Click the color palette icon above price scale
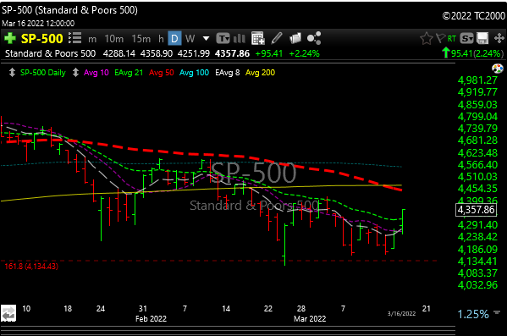 pyautogui.click(x=498, y=69)
